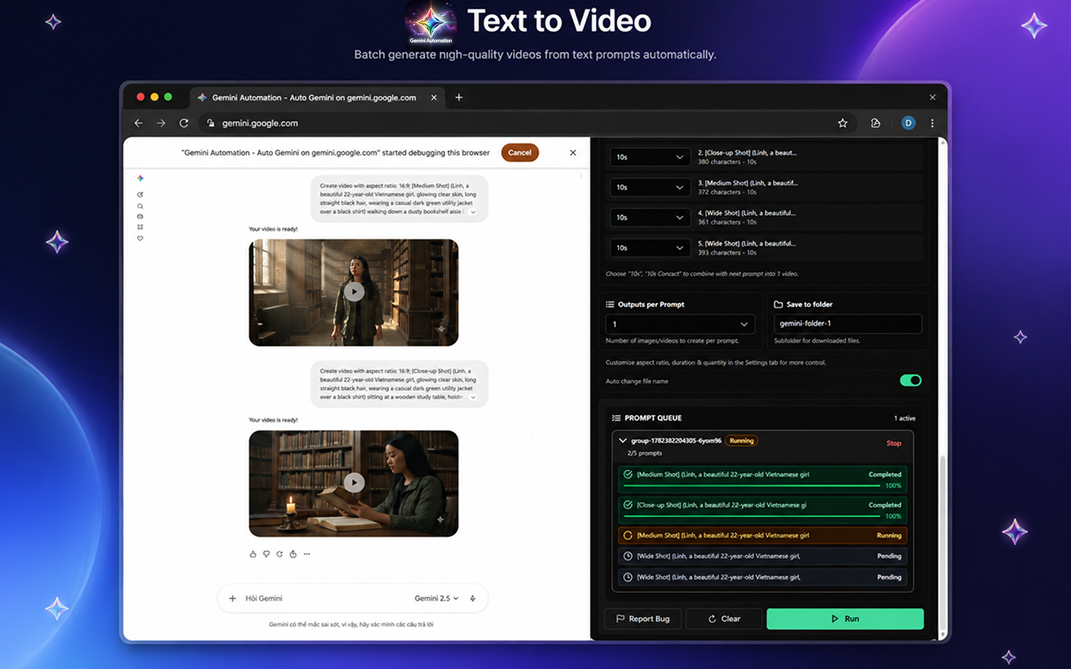Open duration dropdown for prompt 4 Wide Shot
This screenshot has height=669, width=1071.
650,217
